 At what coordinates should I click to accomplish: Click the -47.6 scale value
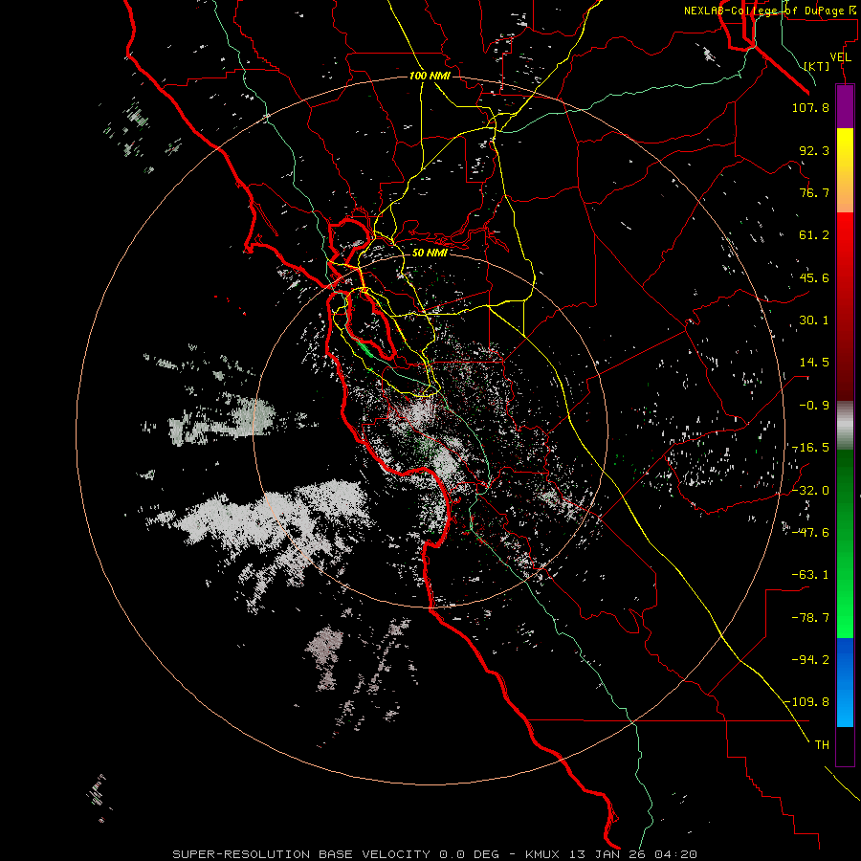[810, 533]
